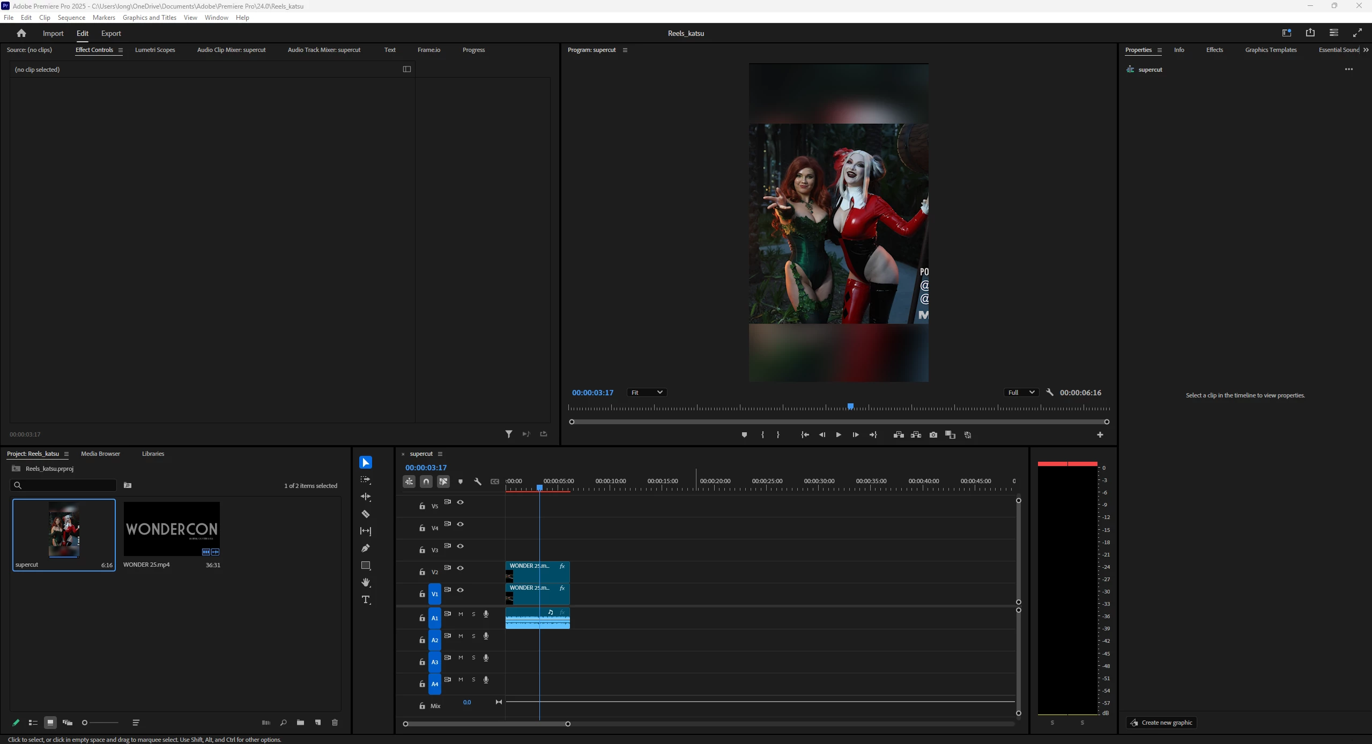This screenshot has width=1372, height=744.
Task: Open the Fit zoom level dropdown
Action: coord(647,393)
